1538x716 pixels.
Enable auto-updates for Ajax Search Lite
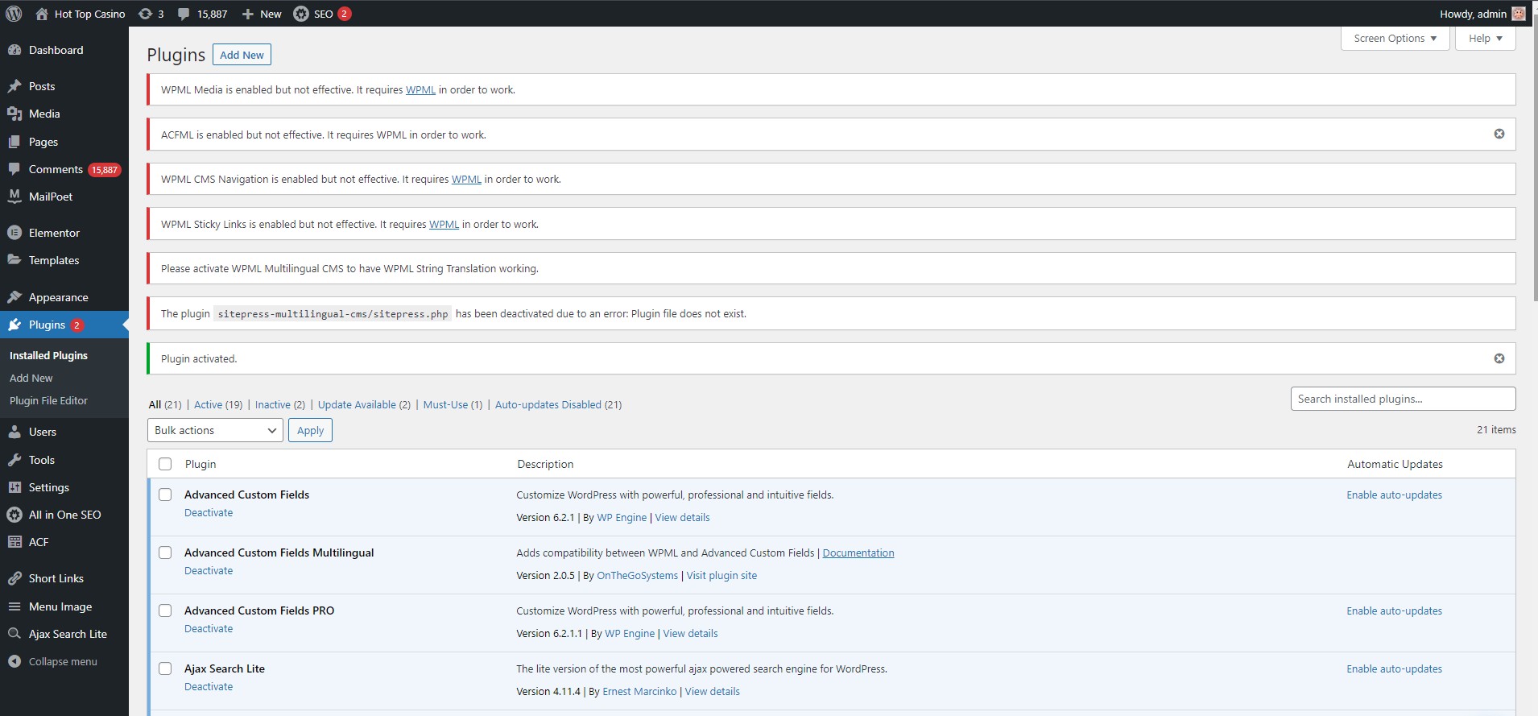click(1394, 668)
